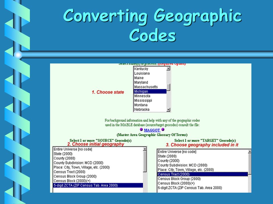
Task: Select highlighted Census Tract in TARGET list
Action: [202, 174]
